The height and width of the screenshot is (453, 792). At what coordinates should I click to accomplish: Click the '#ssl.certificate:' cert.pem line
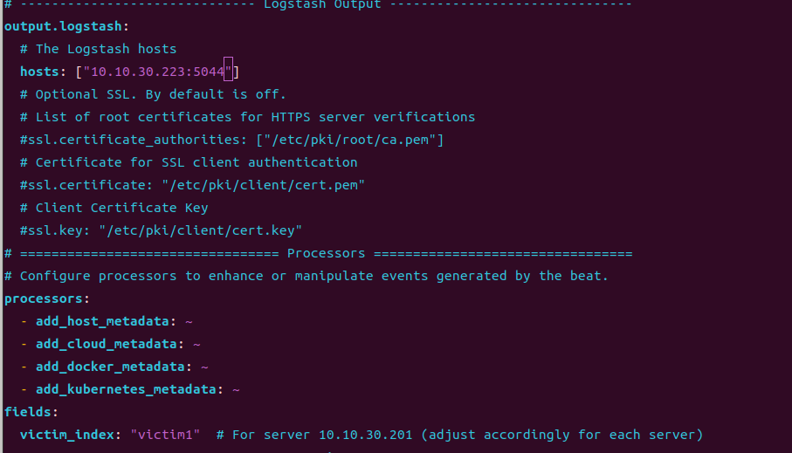(x=192, y=185)
